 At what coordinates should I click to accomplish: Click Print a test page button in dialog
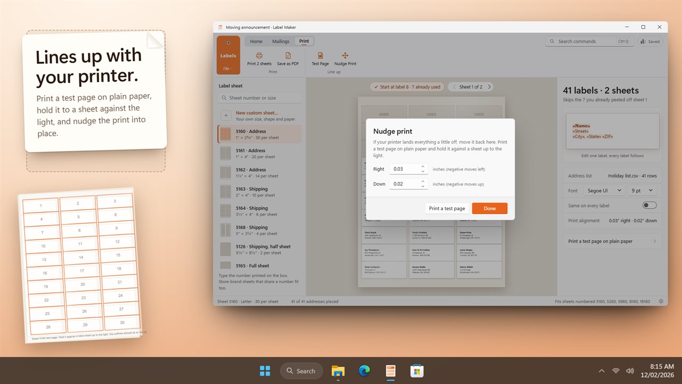point(447,209)
